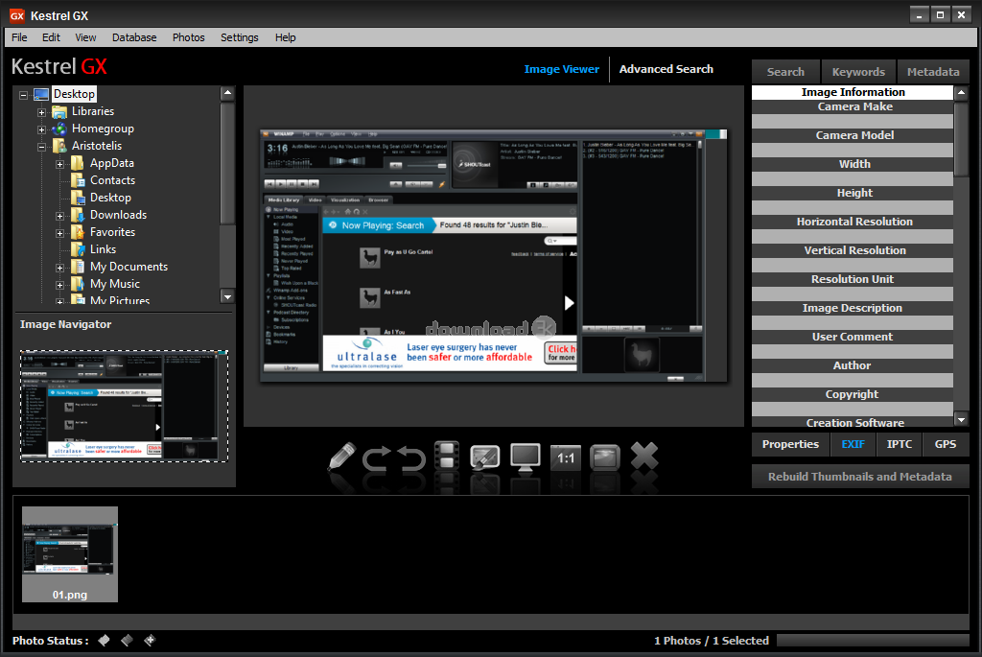Click the Photo Status flag with plus

[150, 640]
